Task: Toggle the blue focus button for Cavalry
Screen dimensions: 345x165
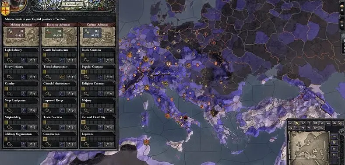Action: click(24, 94)
